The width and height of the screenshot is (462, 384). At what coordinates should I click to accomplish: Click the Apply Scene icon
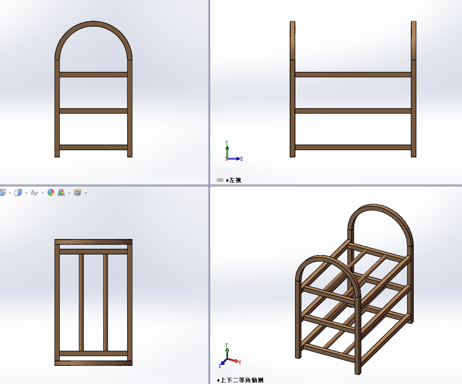click(x=61, y=192)
